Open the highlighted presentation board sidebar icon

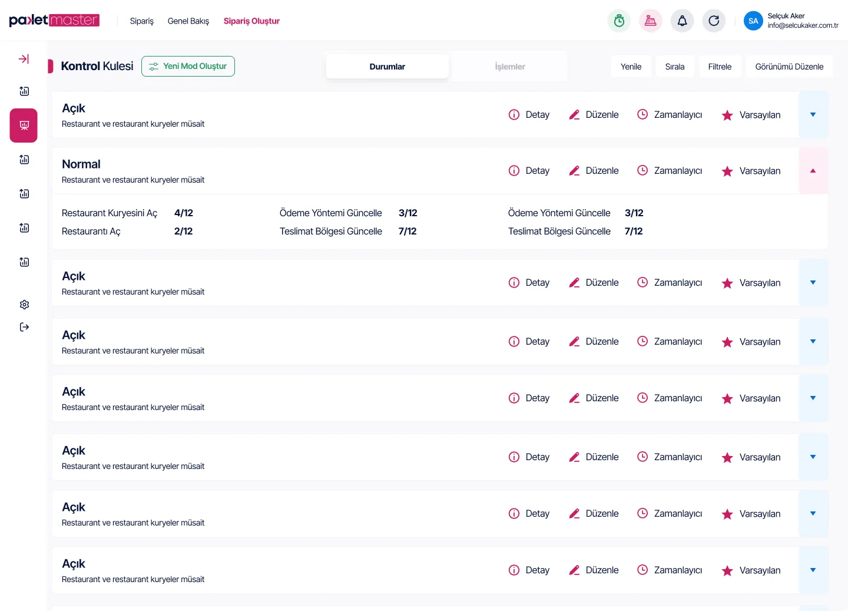(x=24, y=125)
